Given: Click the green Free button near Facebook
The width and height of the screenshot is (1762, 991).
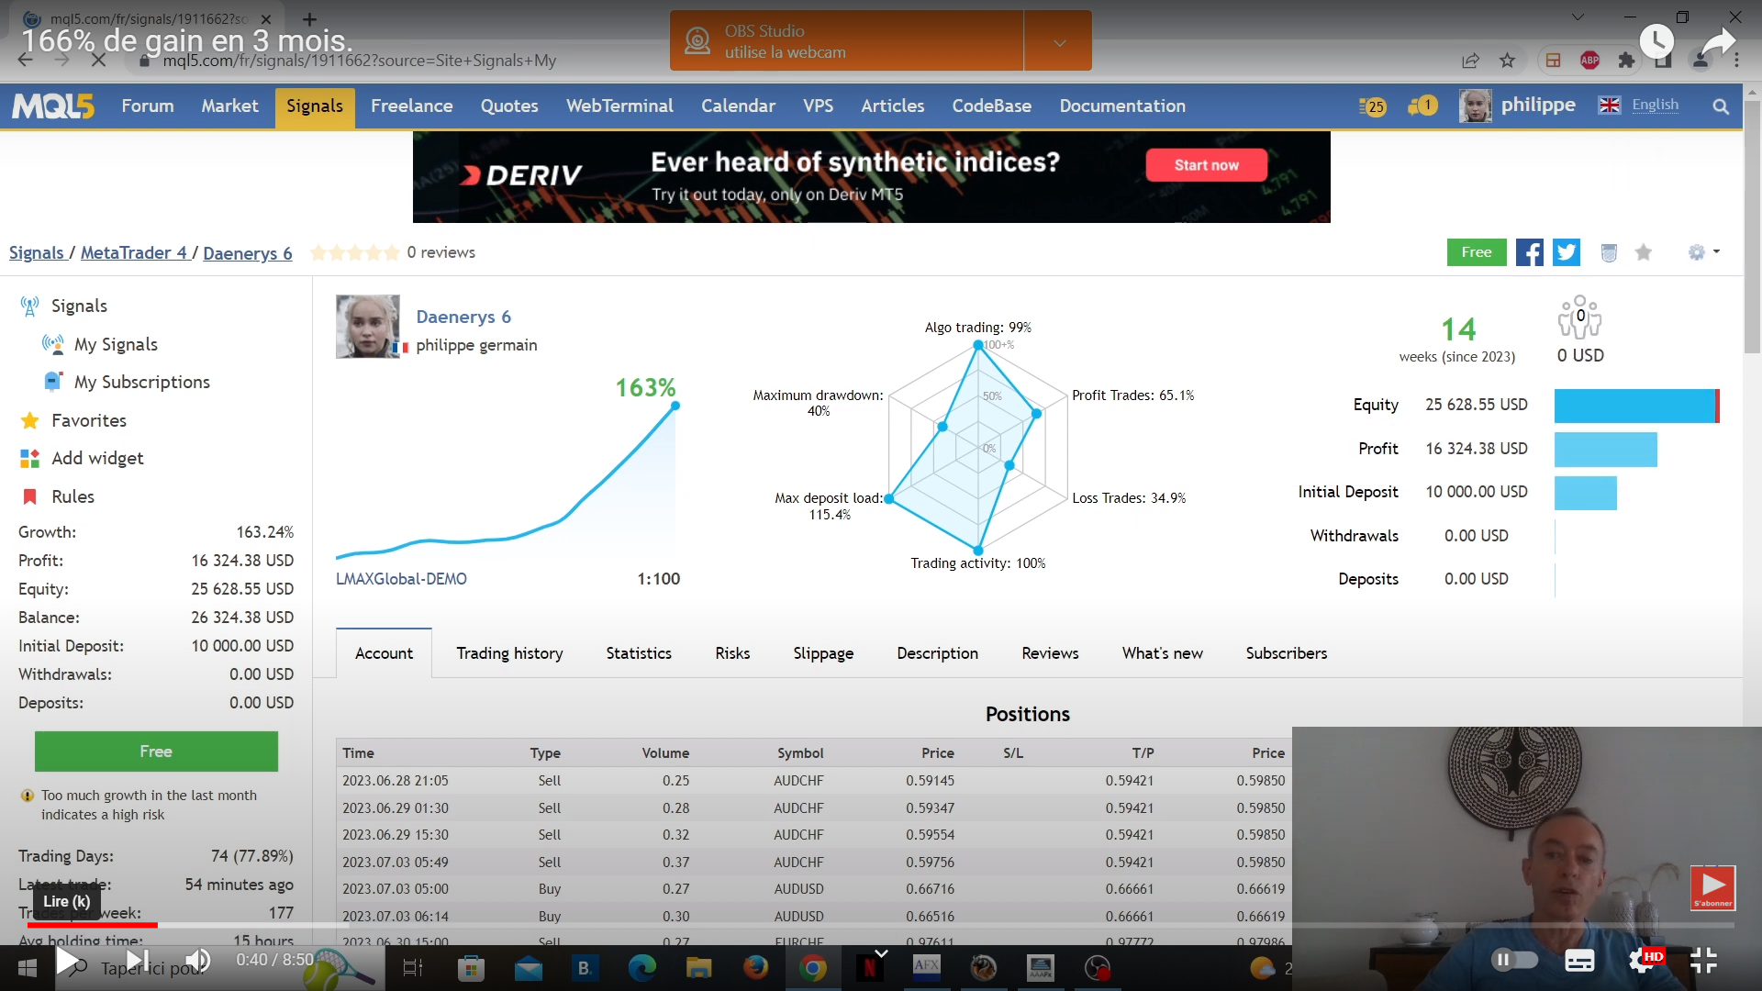Looking at the screenshot, I should click(x=1477, y=252).
